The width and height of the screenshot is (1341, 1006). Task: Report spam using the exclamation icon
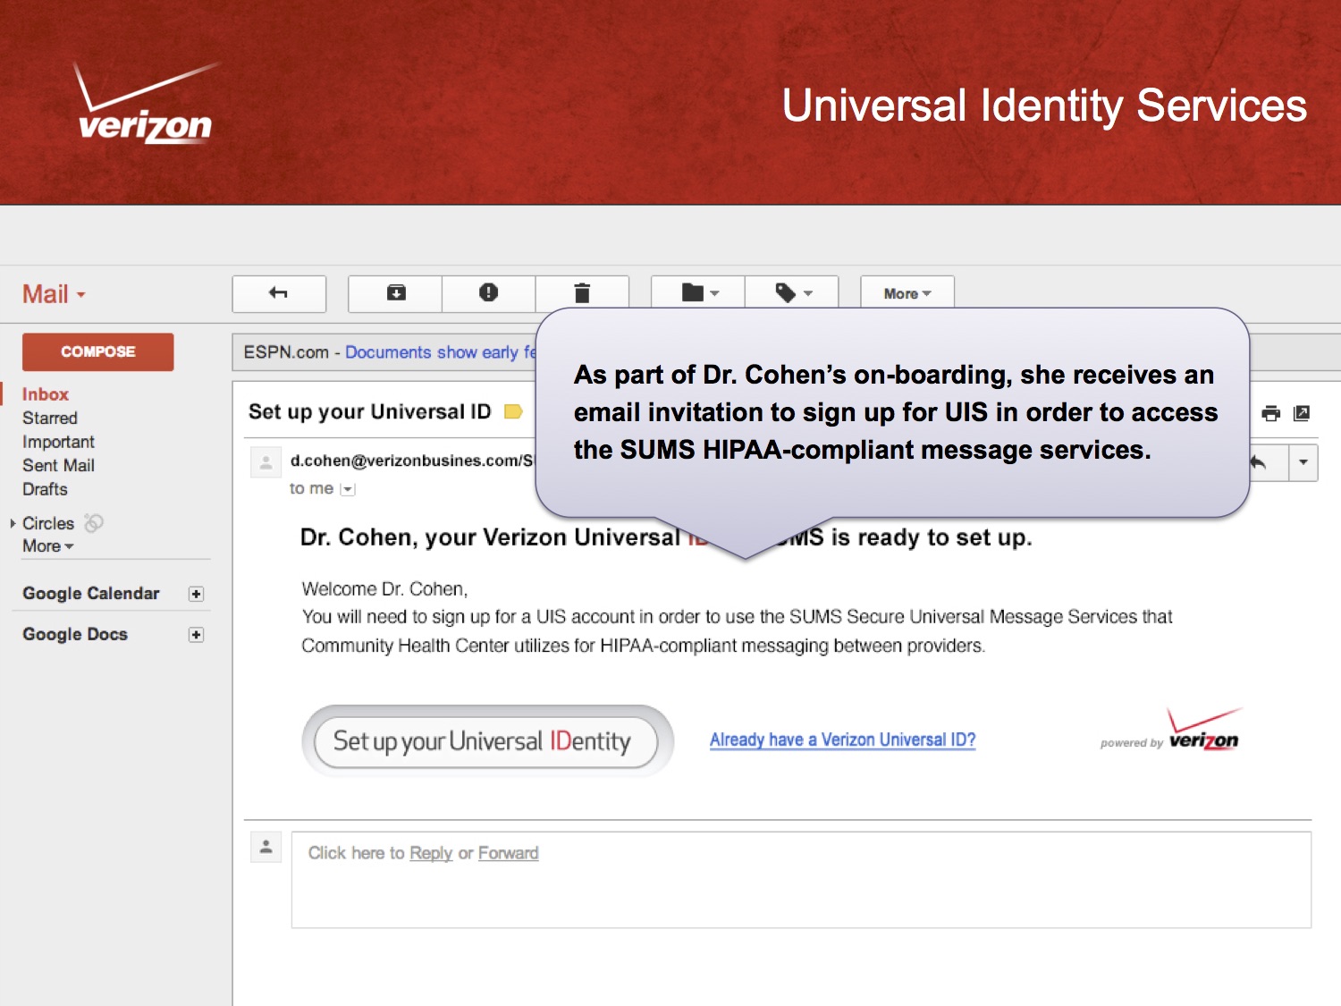point(488,293)
